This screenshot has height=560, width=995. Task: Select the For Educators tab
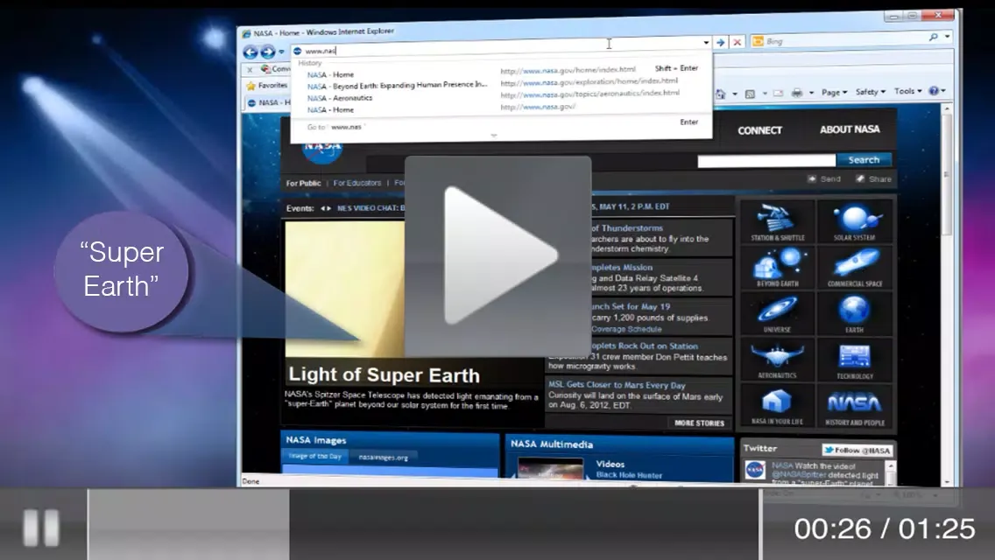point(357,183)
